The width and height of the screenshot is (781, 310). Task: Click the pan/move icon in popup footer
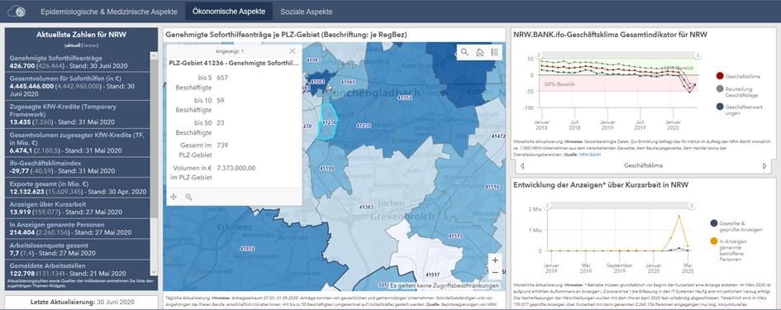[174, 197]
